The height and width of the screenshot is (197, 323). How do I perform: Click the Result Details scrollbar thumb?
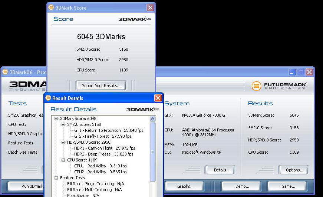pos(153,152)
